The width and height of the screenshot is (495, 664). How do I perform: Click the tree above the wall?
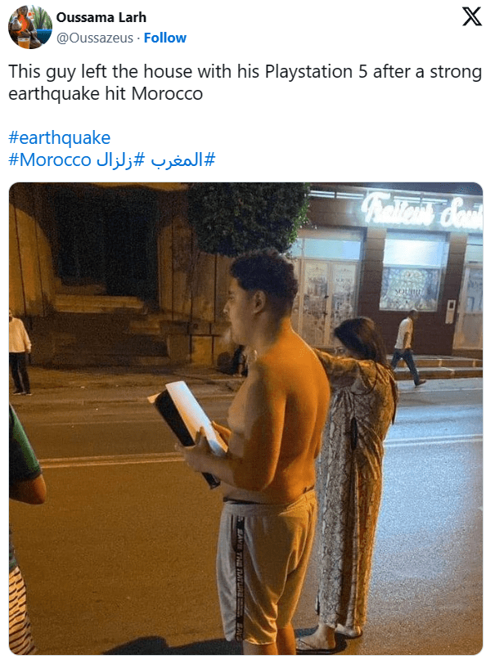coord(246,220)
